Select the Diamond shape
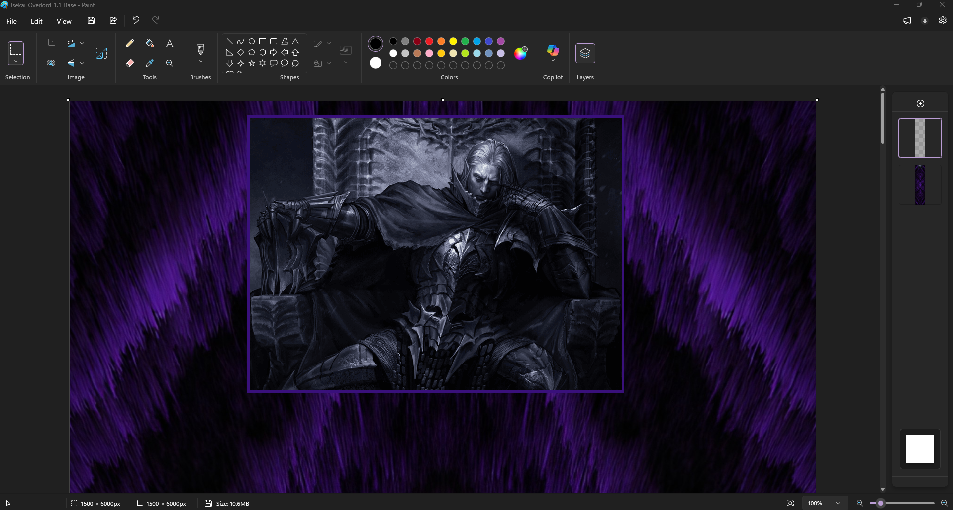The height and width of the screenshot is (510, 953). click(x=241, y=52)
